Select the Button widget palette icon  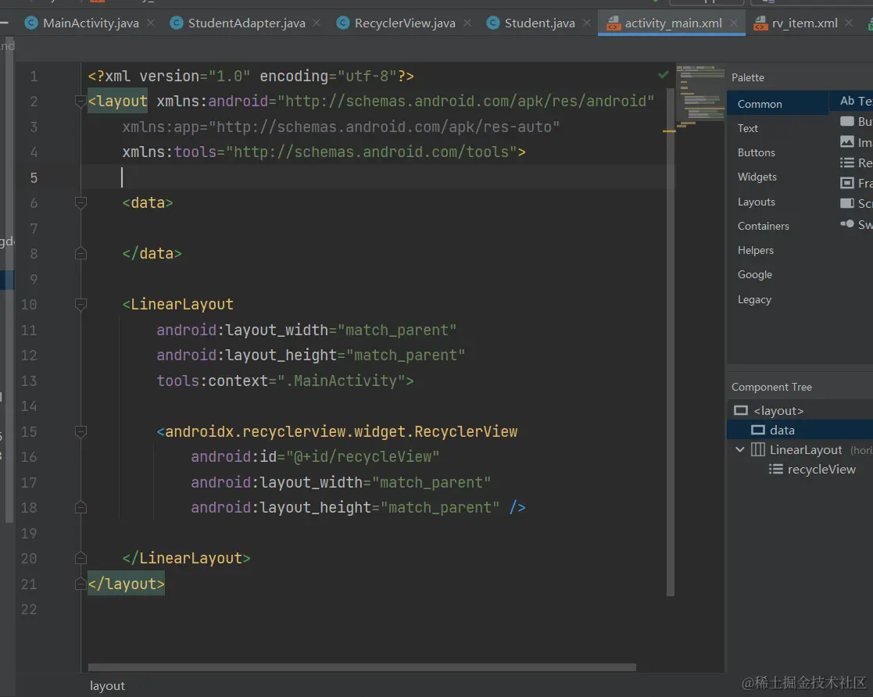point(846,121)
